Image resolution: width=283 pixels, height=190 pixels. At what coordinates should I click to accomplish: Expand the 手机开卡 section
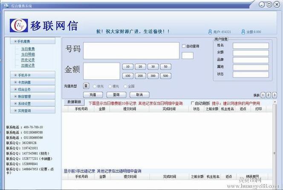click(24, 75)
